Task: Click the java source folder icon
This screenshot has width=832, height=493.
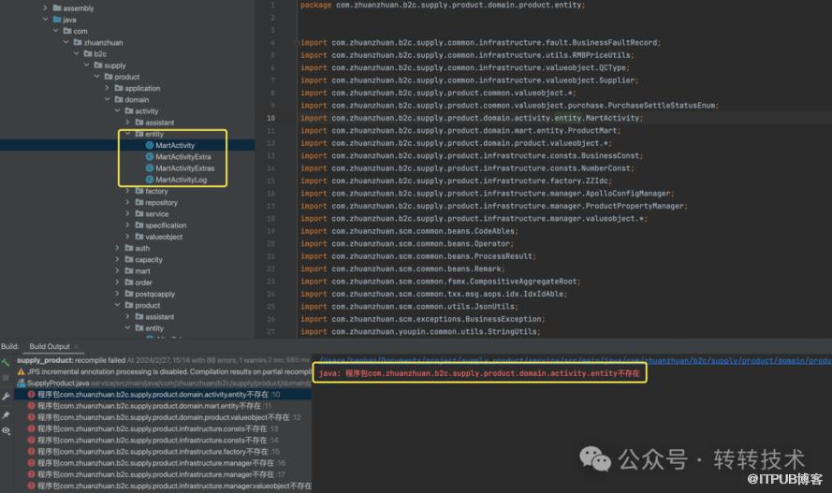Action: (x=57, y=20)
